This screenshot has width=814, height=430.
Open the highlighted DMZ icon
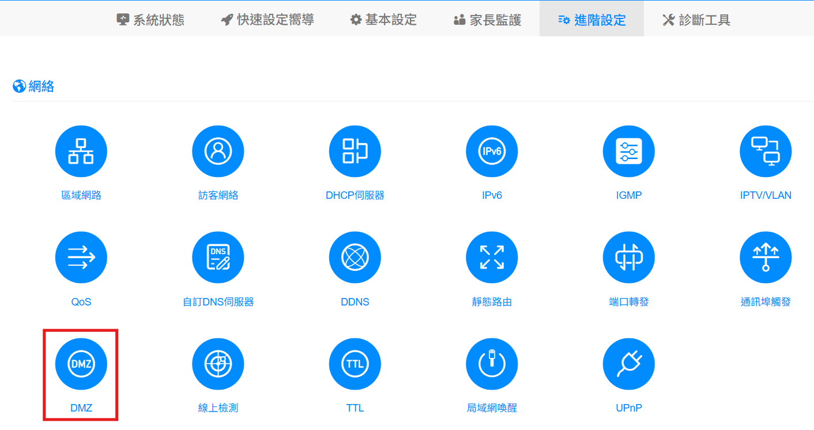81,364
